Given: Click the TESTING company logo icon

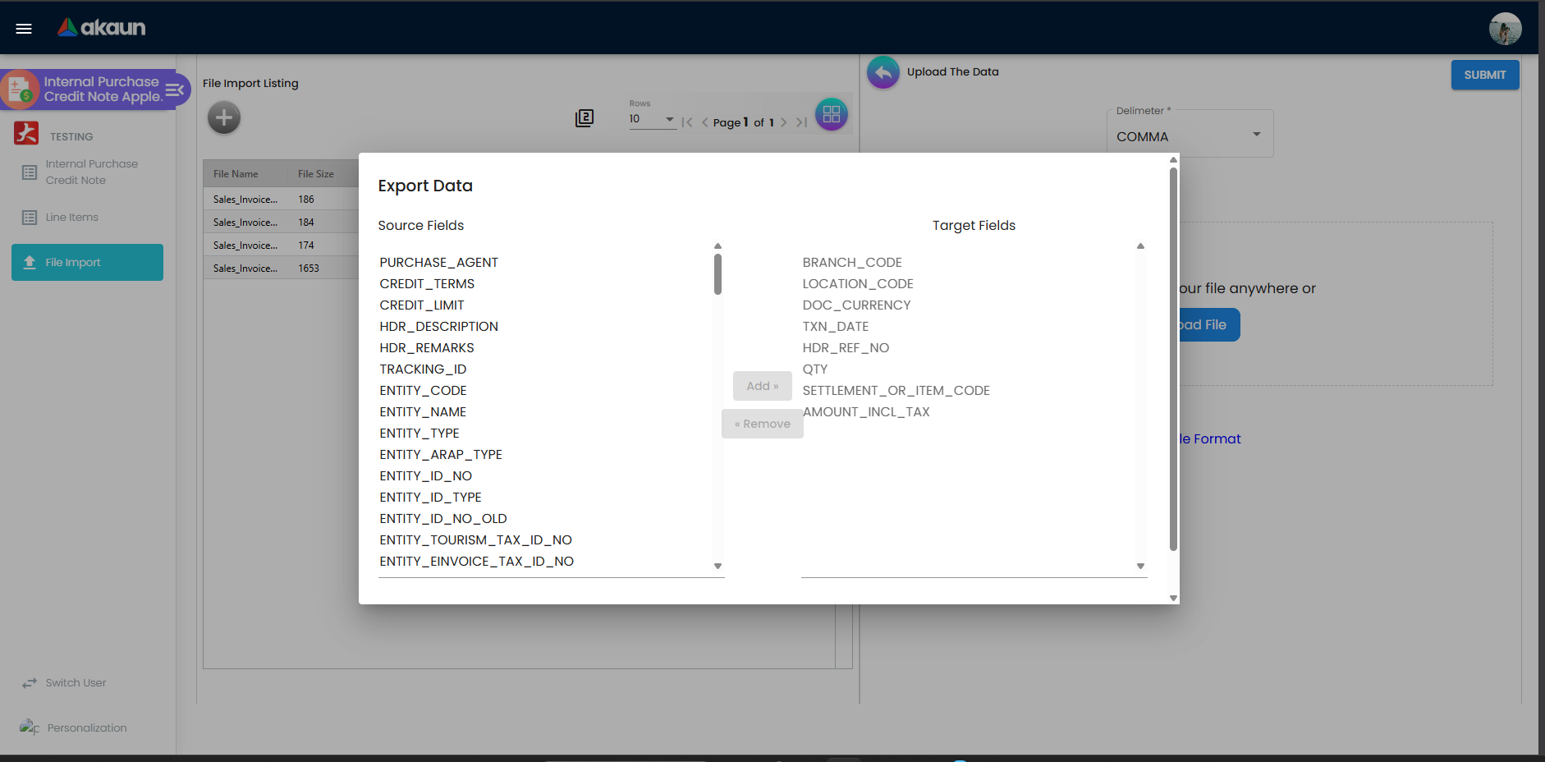Looking at the screenshot, I should [x=26, y=133].
